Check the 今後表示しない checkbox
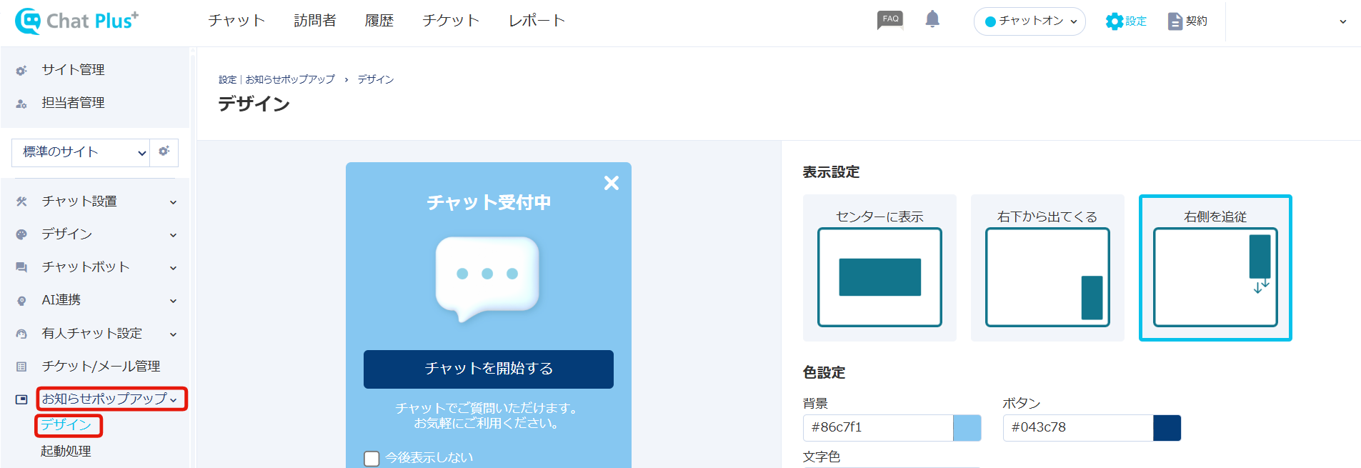 click(x=372, y=458)
